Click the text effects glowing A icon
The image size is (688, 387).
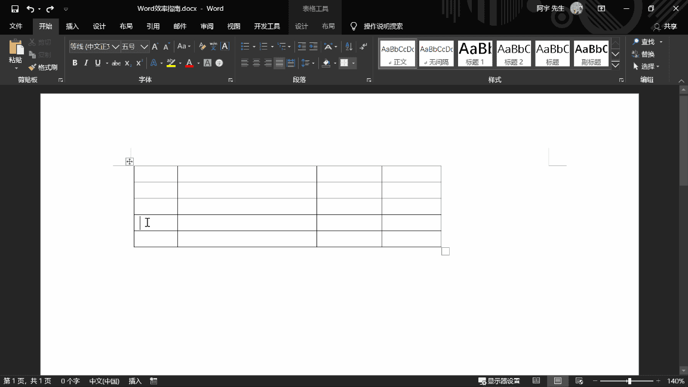tap(153, 63)
